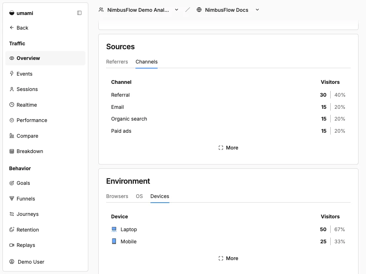
Task: Click the Laptop device icon
Action: pyautogui.click(x=114, y=229)
